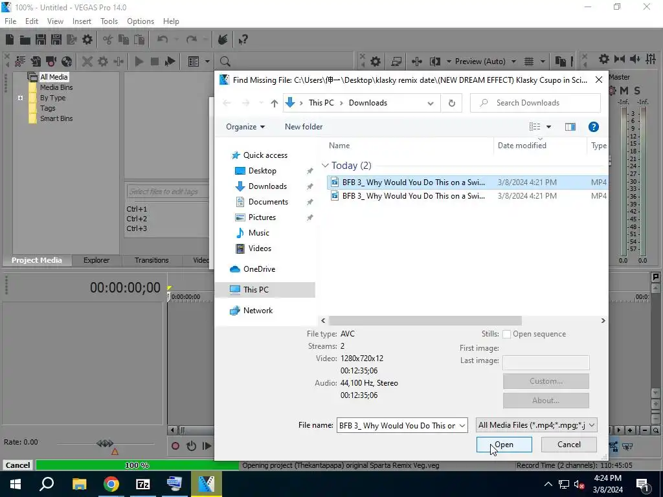Toggle the dialog preview pane button
663x497 pixels.
[570, 127]
